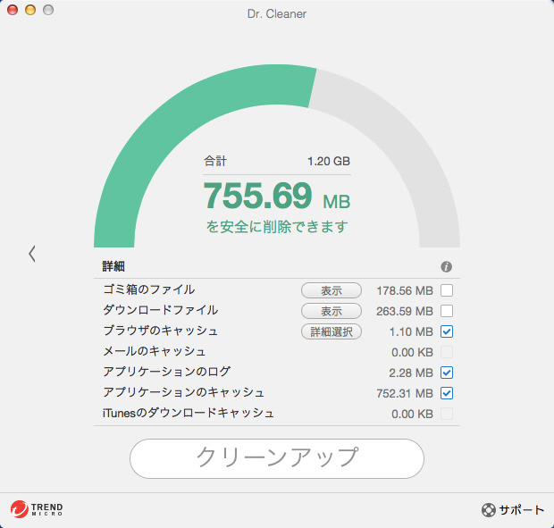Select the アプリケーションのログ row label

(167, 372)
